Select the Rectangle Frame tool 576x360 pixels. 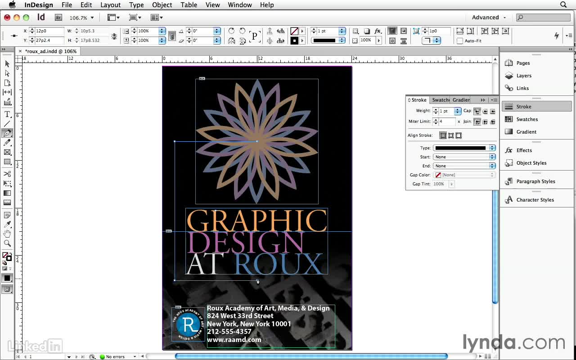pos(7,152)
